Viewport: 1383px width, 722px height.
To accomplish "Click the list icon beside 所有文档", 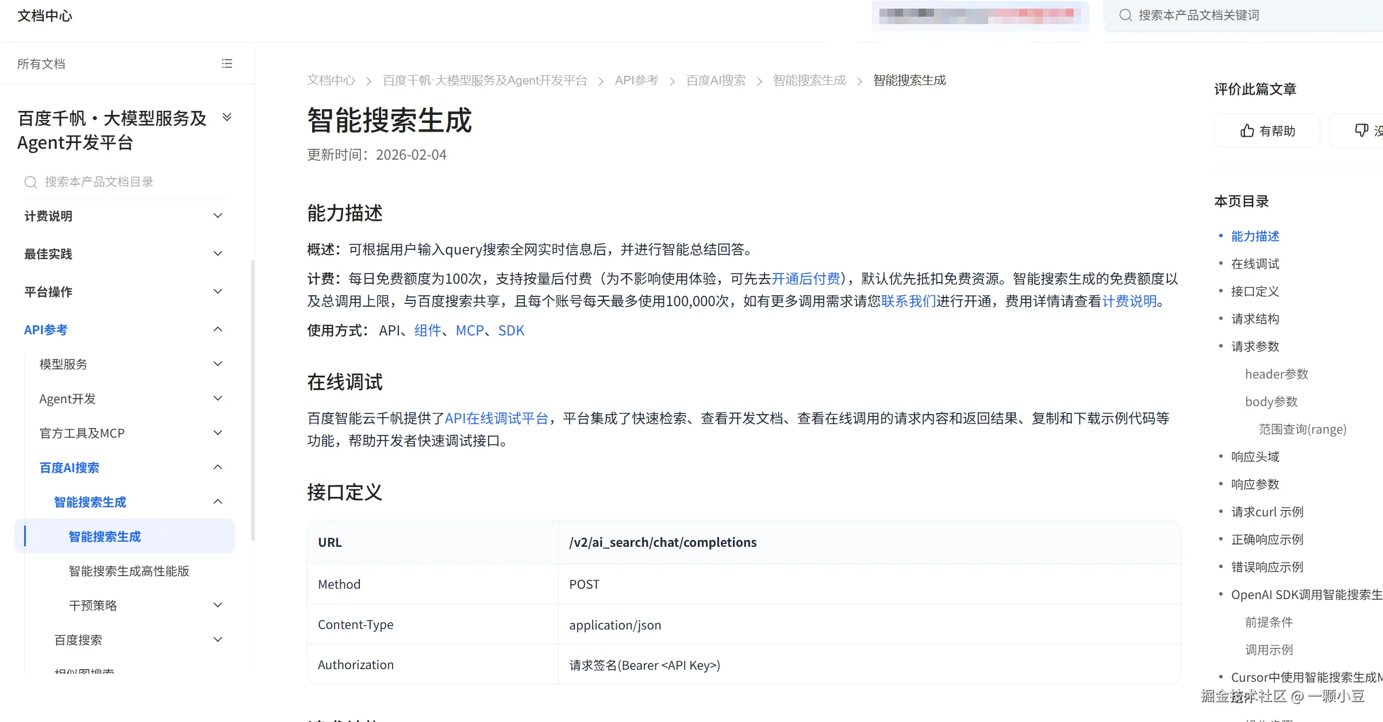I will pyautogui.click(x=227, y=64).
